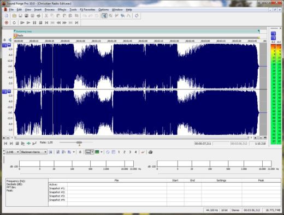284x215 pixels.
Task: Click the Forward button
Action: coord(64,23)
